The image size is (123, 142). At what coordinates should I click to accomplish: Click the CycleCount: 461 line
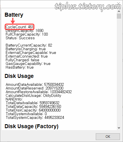(19, 27)
